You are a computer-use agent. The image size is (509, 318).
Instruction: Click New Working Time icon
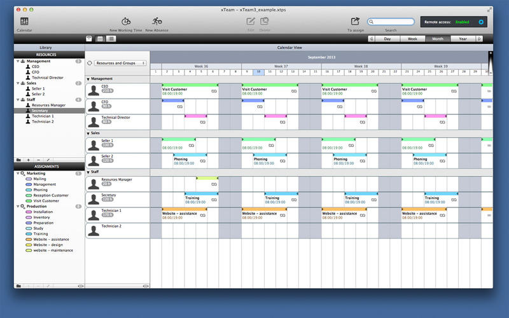coord(126,22)
